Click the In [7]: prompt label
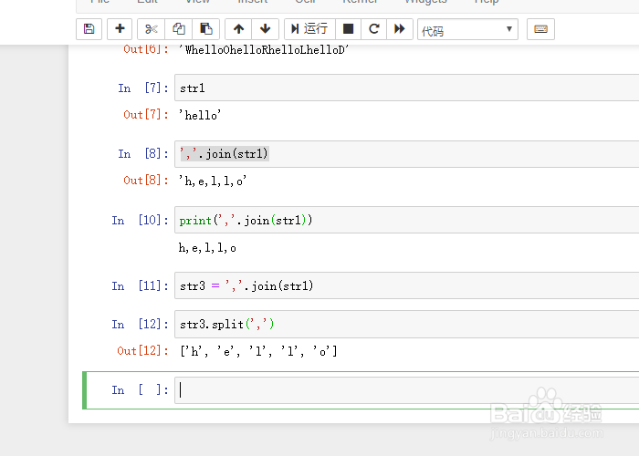Image resolution: width=639 pixels, height=456 pixels. click(x=143, y=88)
